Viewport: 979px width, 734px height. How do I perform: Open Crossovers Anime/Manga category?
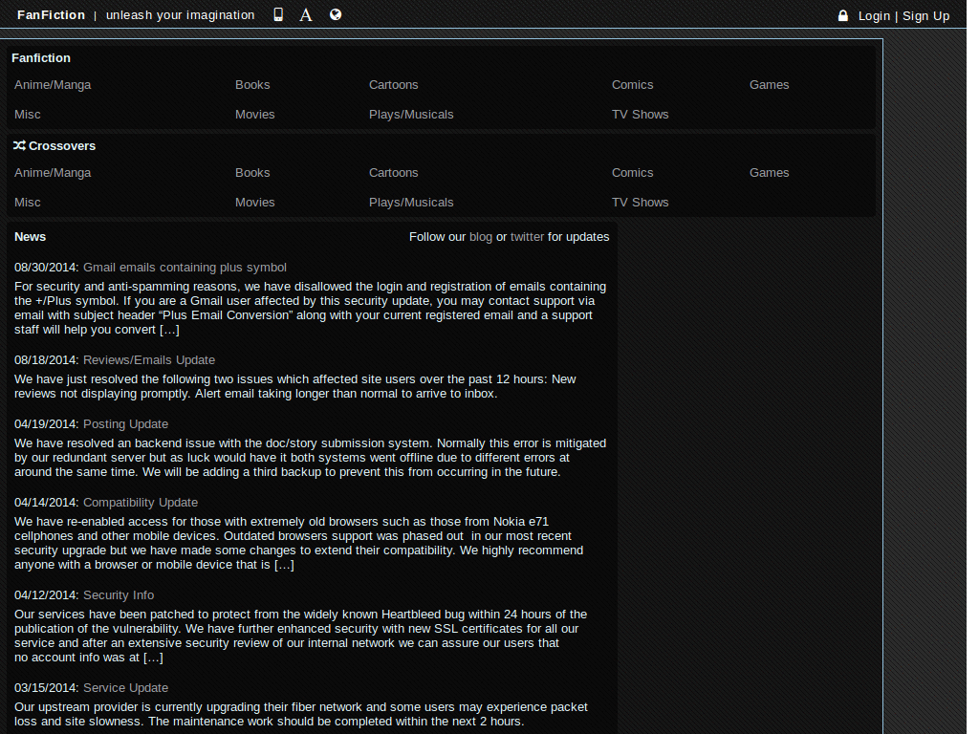(x=53, y=173)
